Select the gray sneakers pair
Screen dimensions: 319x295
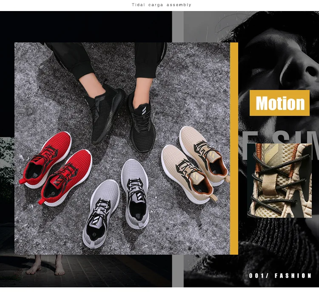point(116,204)
